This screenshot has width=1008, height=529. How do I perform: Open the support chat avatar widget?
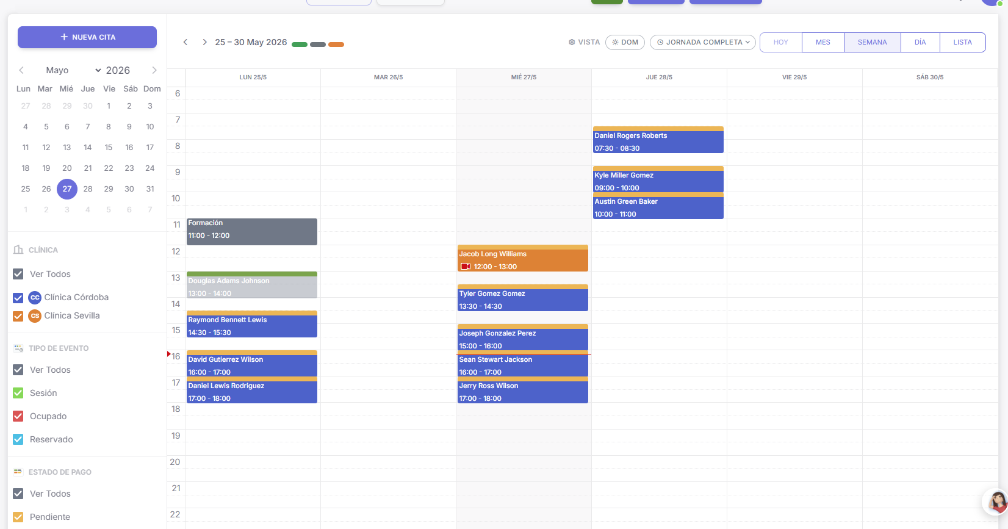[996, 502]
